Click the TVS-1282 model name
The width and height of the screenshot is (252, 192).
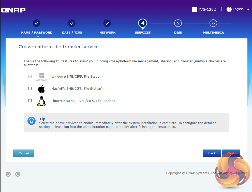point(207,9)
